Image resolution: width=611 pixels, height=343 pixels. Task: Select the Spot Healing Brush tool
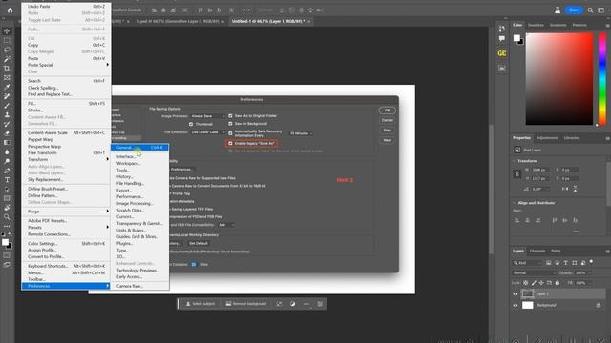point(7,96)
